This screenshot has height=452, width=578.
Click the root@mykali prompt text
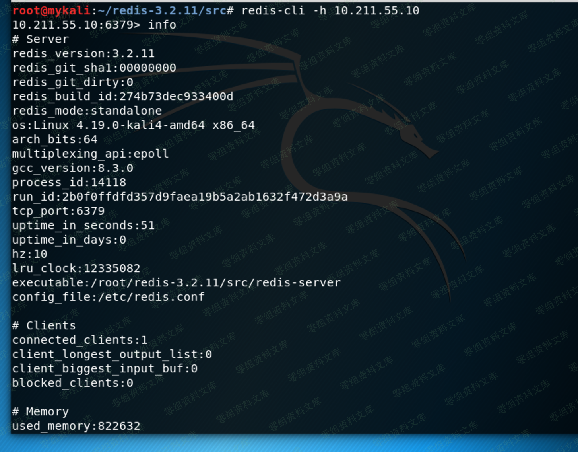[x=51, y=10]
